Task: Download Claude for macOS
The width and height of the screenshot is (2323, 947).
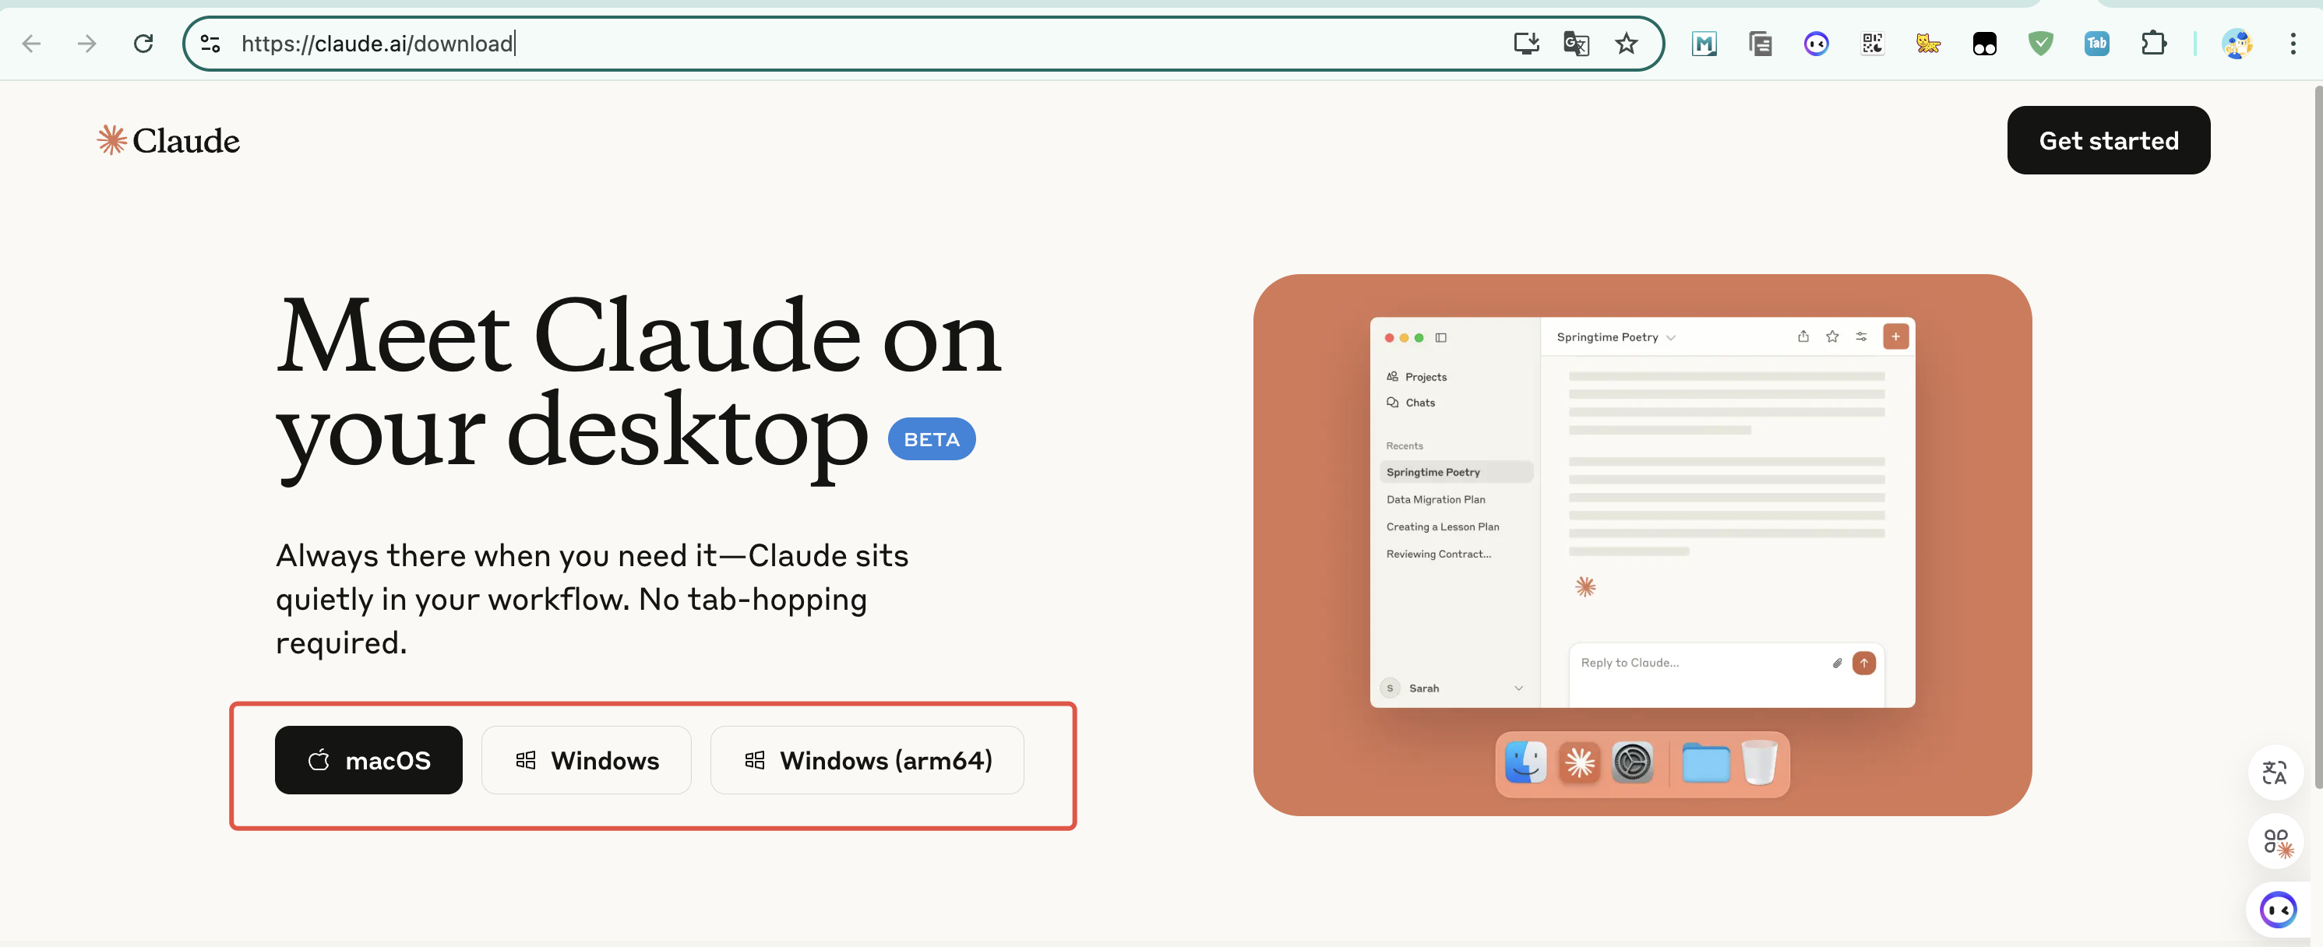Action: coord(368,760)
